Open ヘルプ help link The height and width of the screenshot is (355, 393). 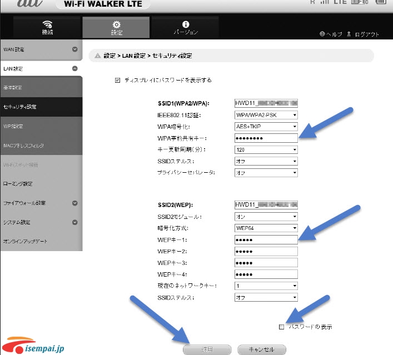pos(334,34)
